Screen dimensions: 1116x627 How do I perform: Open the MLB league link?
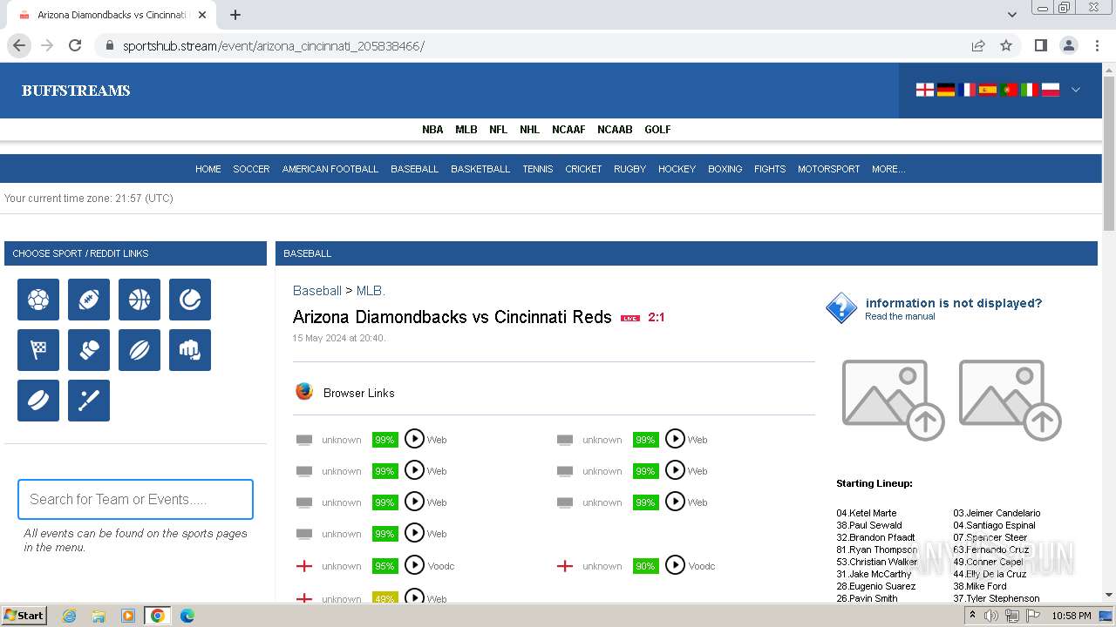tap(466, 129)
